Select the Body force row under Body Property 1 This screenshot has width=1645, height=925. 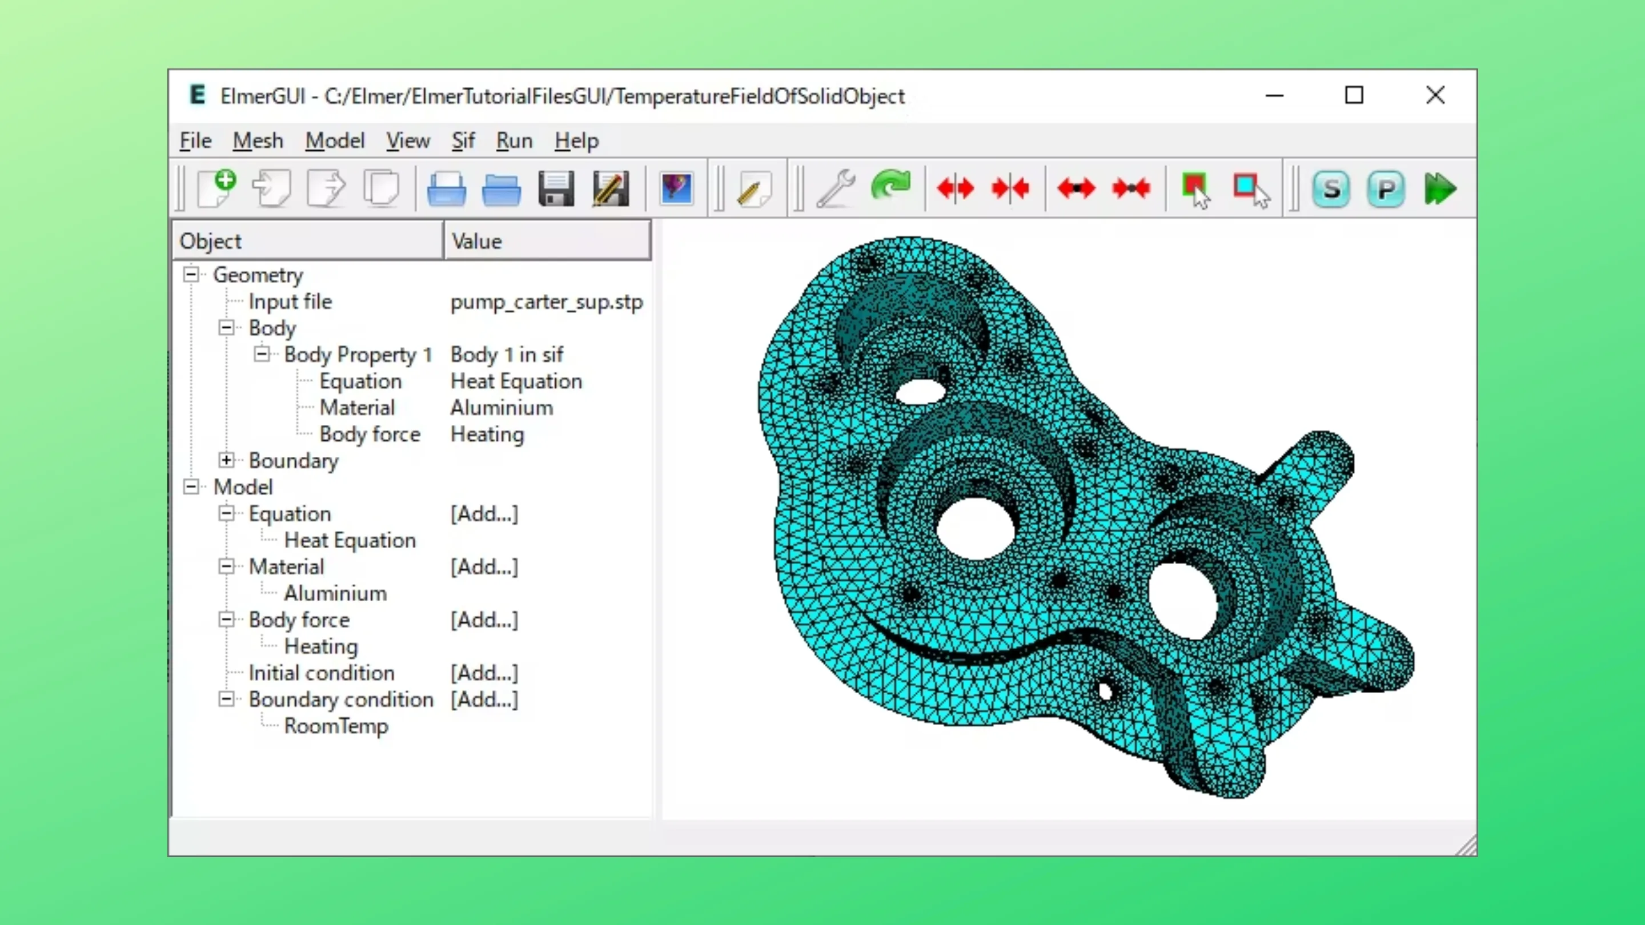click(370, 434)
